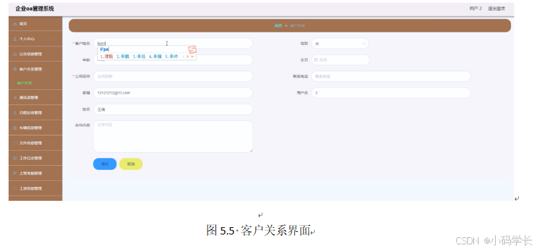Open 首页 in the sidebar menu

[x=36, y=24]
